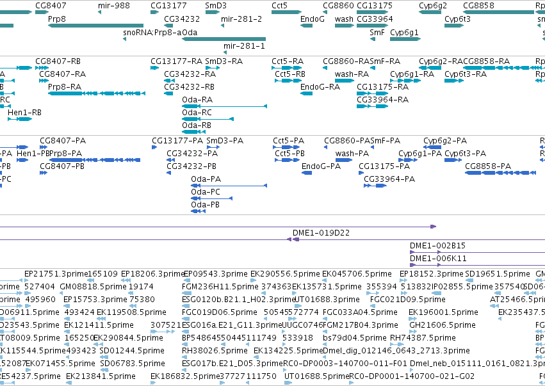This screenshot has width=545, height=386.
Task: Click the Prp8-PA protein label
Action: pos(66,153)
